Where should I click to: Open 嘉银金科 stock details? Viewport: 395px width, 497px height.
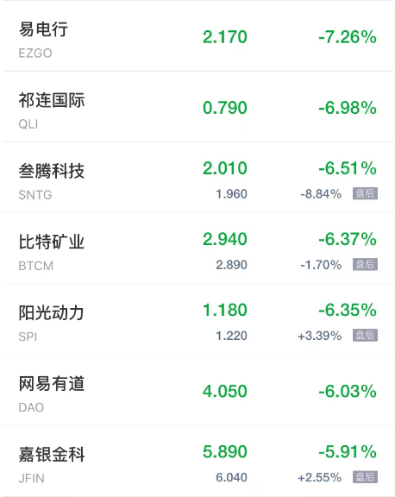(x=197, y=461)
